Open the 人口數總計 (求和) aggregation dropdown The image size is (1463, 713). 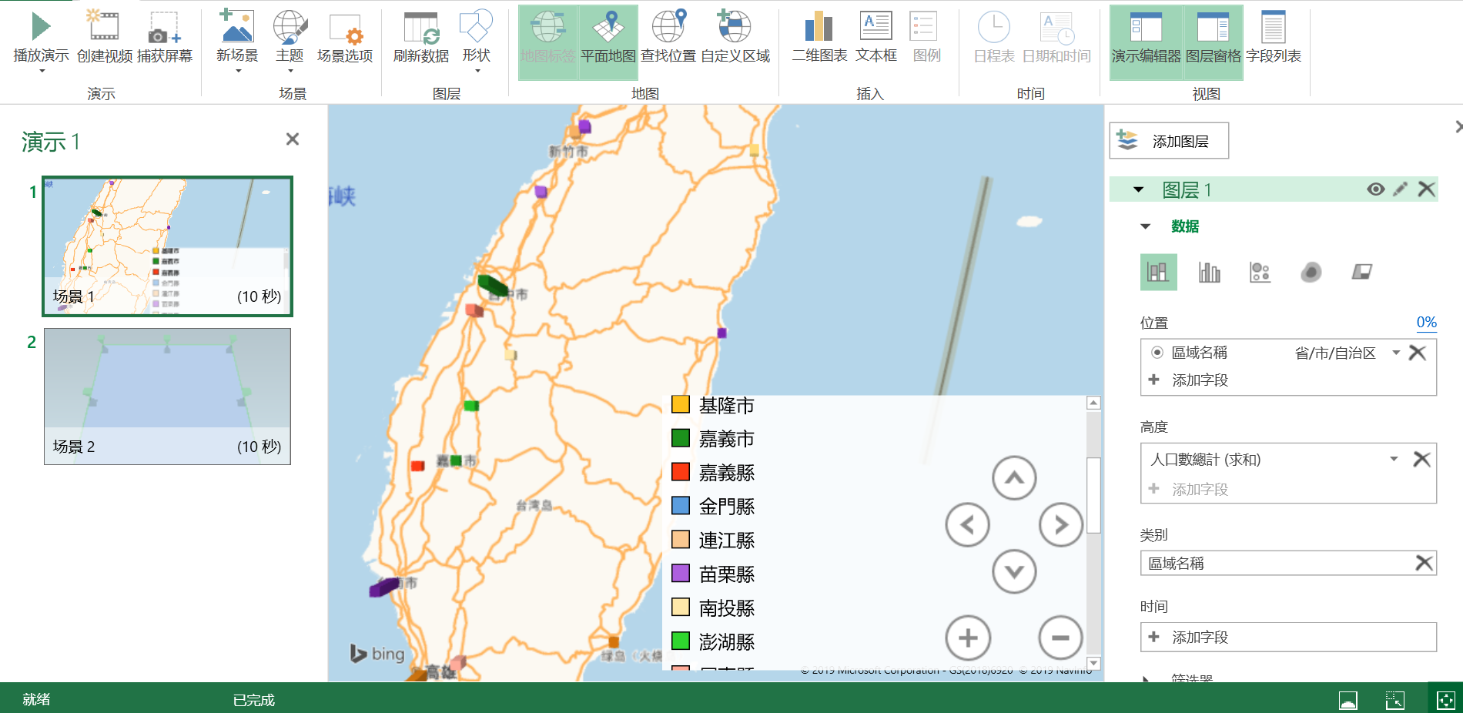(1394, 460)
